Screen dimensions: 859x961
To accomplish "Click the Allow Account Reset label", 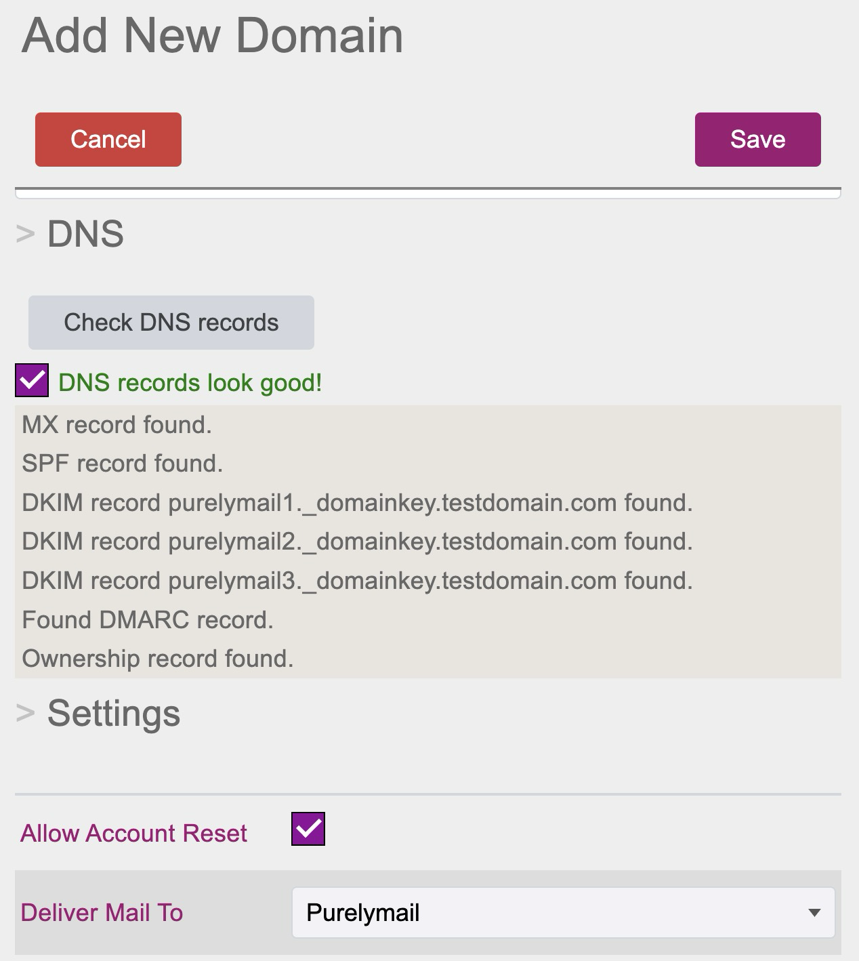I will pos(134,833).
